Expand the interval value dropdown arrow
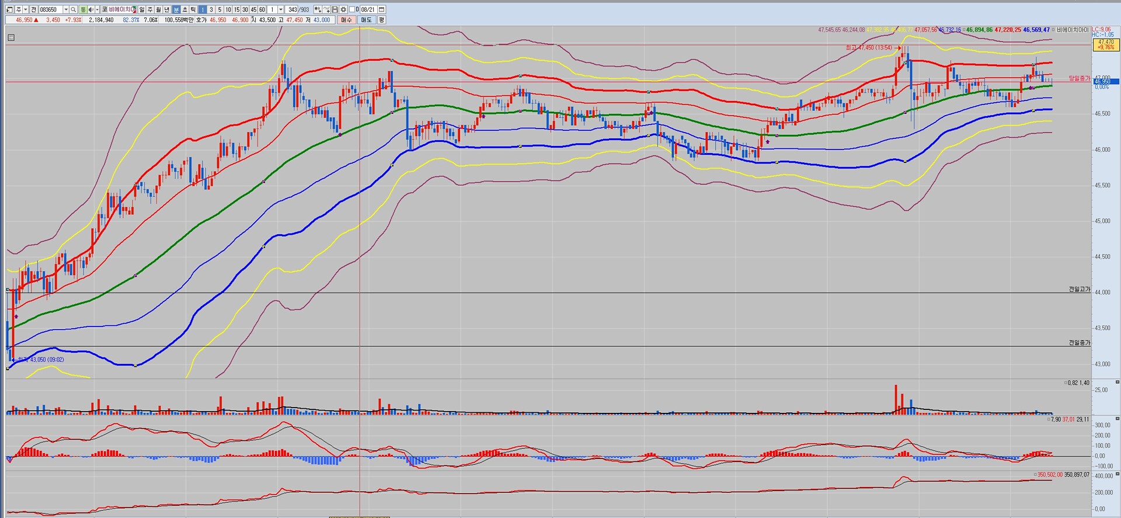Screen dimensions: 1121x518 point(281,10)
